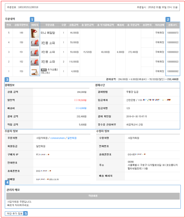The width and height of the screenshot is (185, 218).
Task: Follow the companymem member ID link
Action: [x=57, y=138]
